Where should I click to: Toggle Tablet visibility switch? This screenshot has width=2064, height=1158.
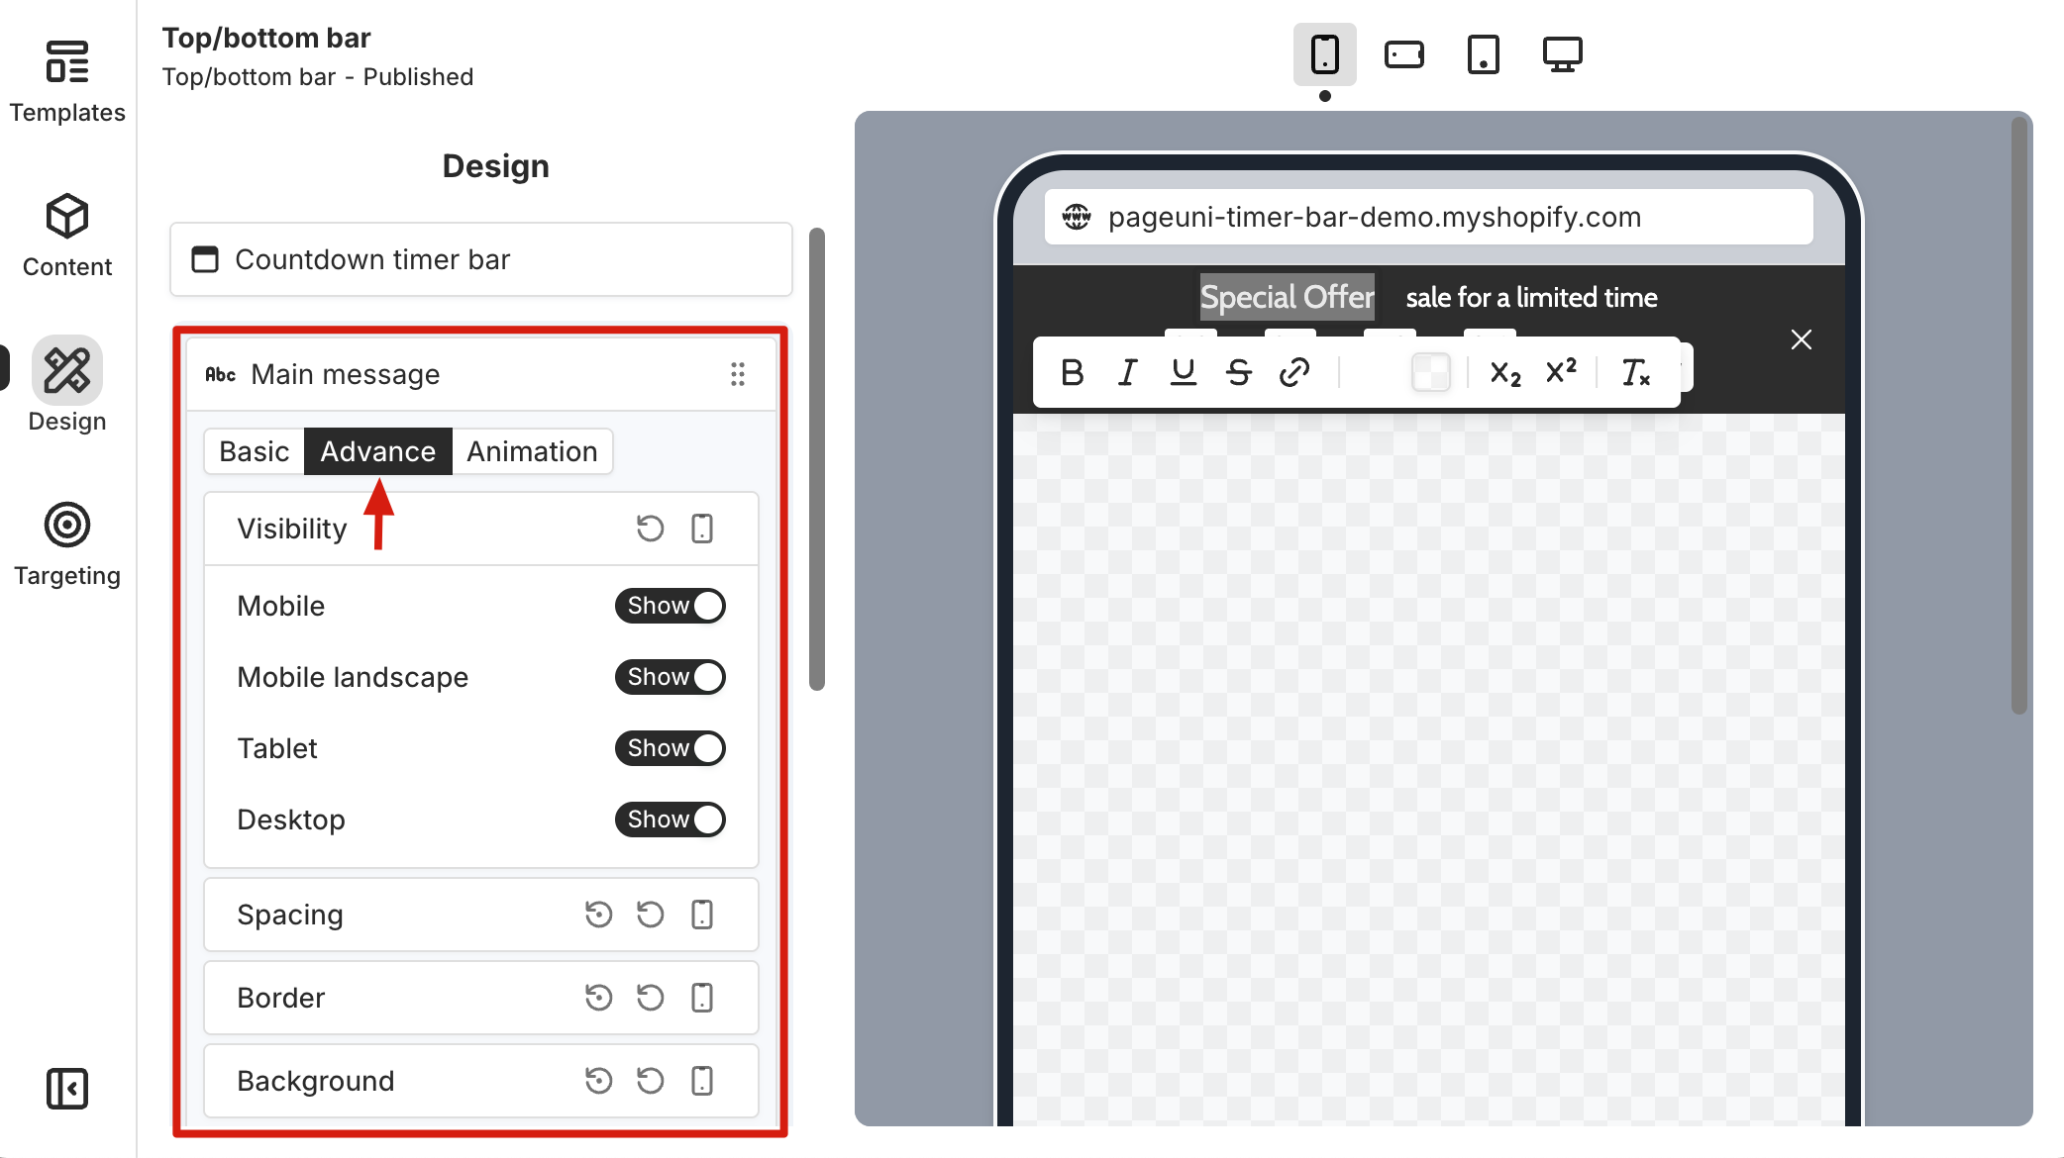(x=671, y=748)
